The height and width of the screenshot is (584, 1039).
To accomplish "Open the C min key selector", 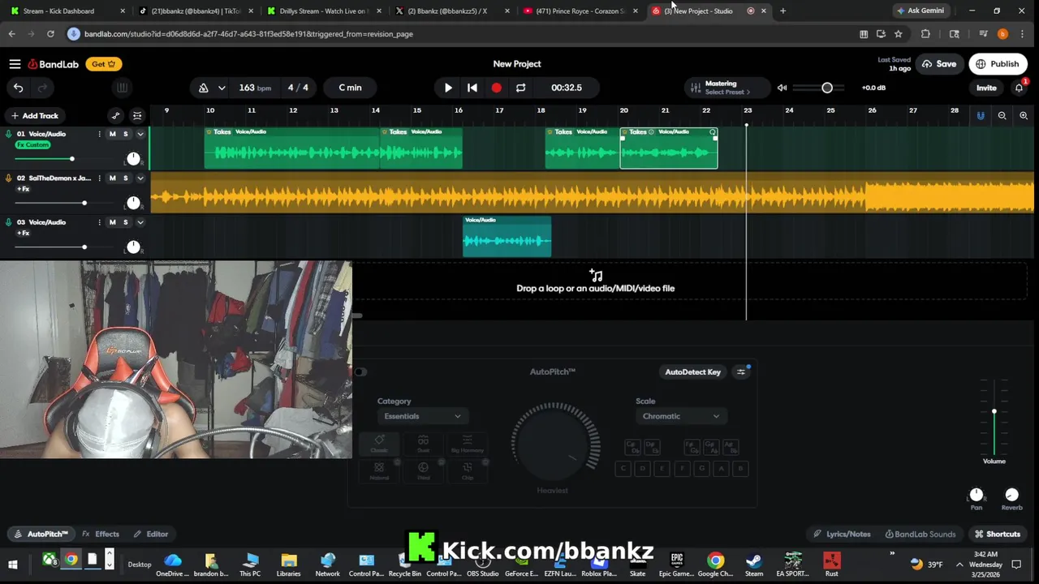I will 350,88.
